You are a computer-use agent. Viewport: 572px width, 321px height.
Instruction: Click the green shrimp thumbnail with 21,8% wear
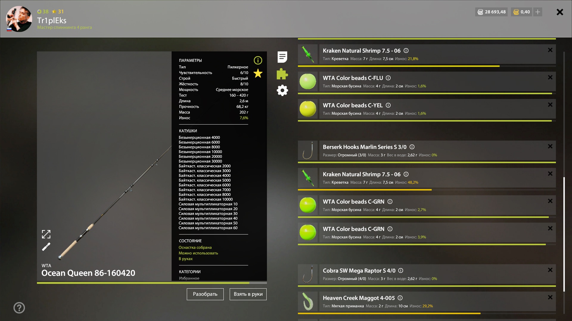[x=308, y=54]
